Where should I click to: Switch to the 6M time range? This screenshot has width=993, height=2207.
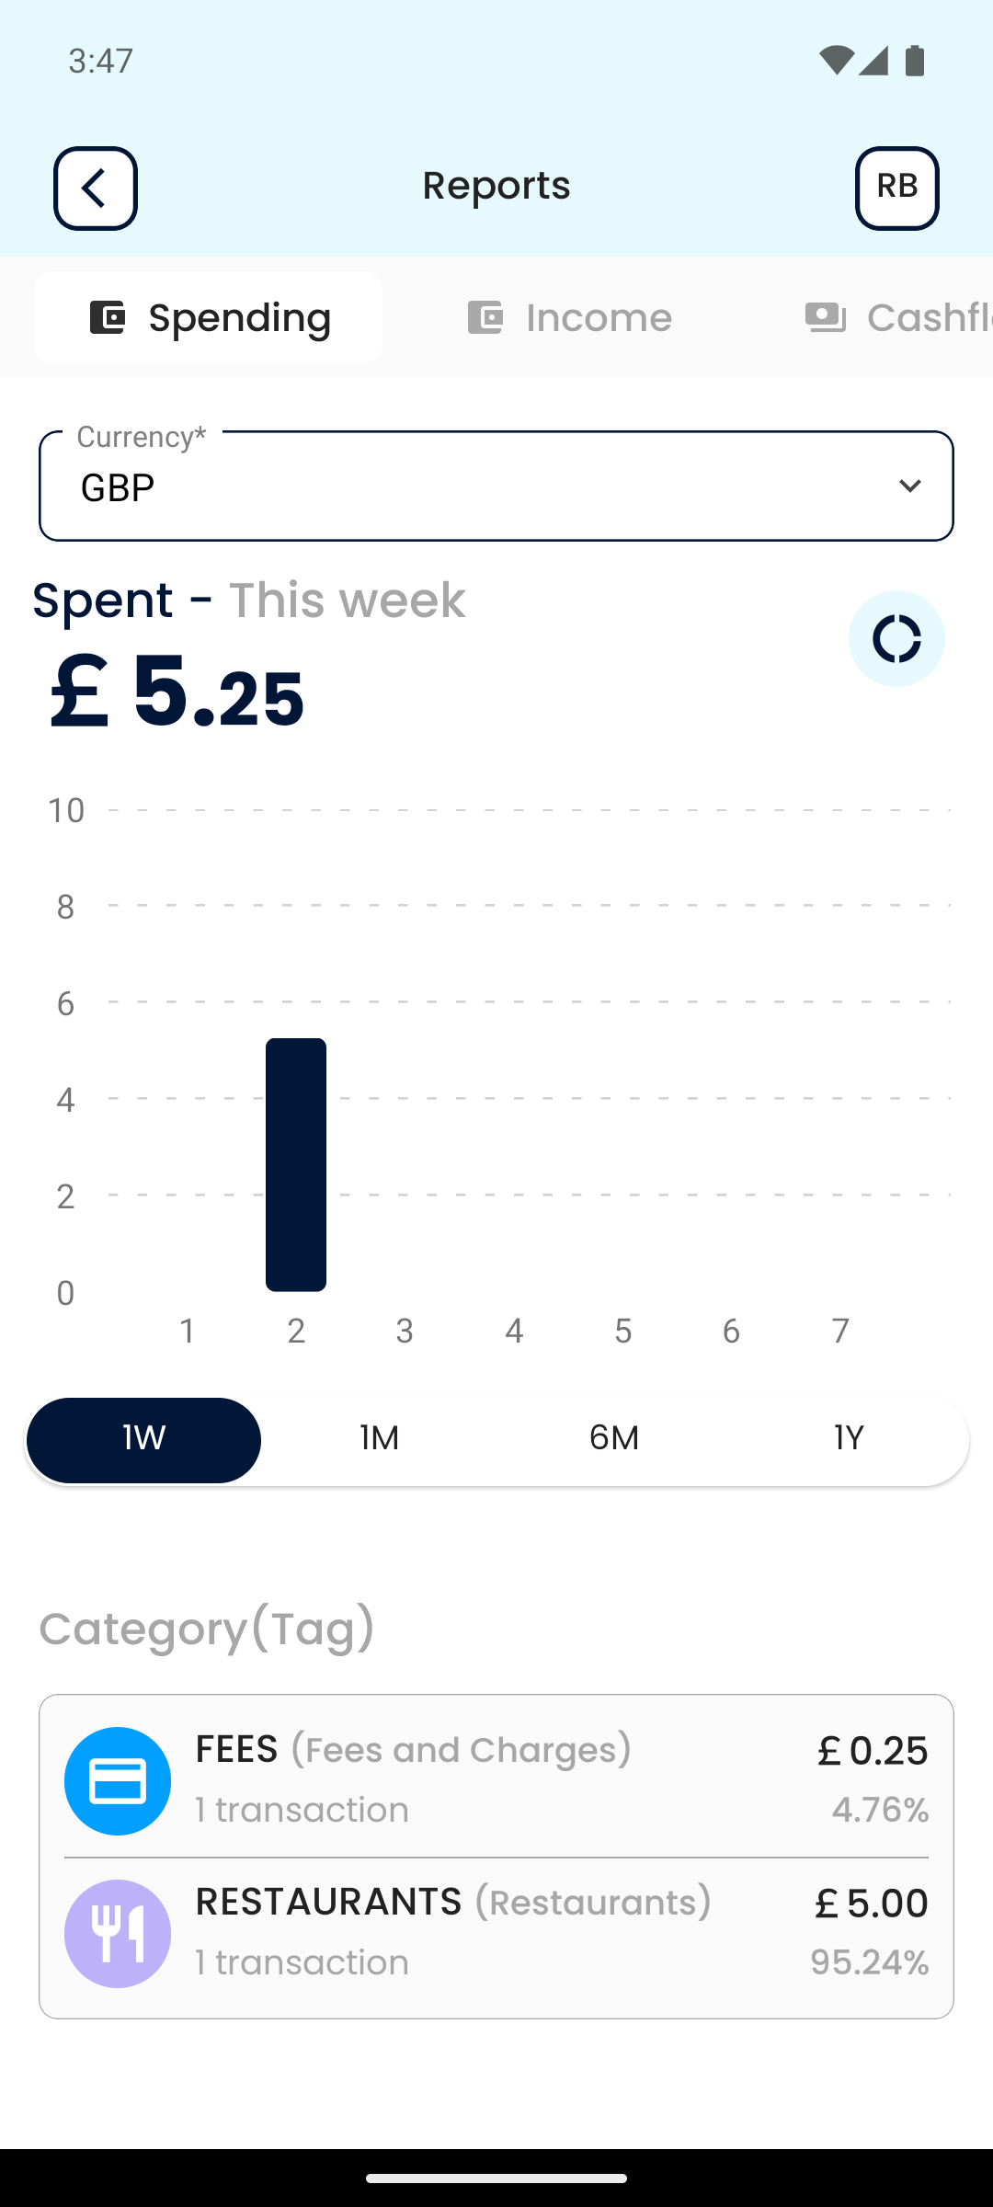614,1439
